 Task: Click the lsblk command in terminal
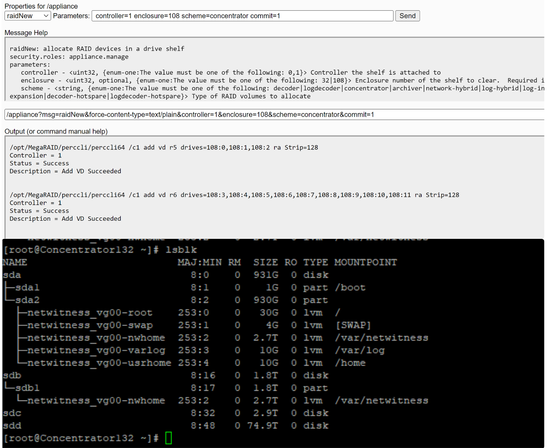[x=181, y=250]
